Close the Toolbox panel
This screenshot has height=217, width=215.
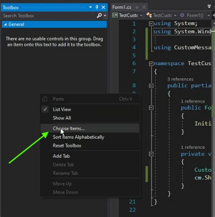point(103,7)
